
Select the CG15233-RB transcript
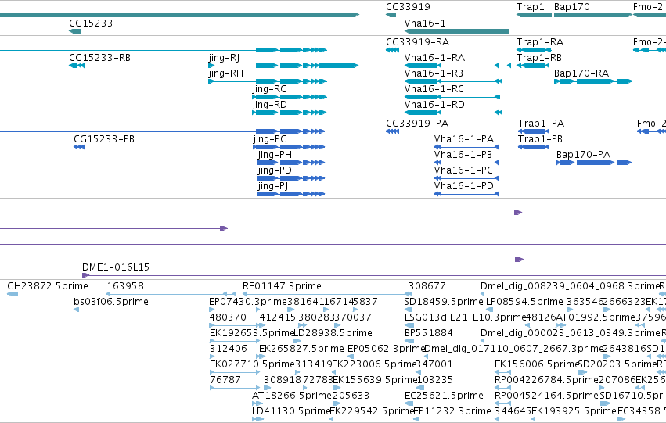[77, 66]
